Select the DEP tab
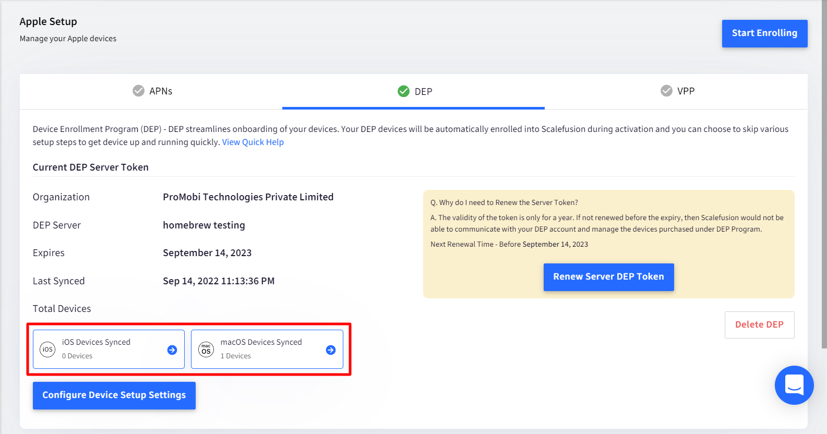The image size is (827, 434). [x=413, y=91]
